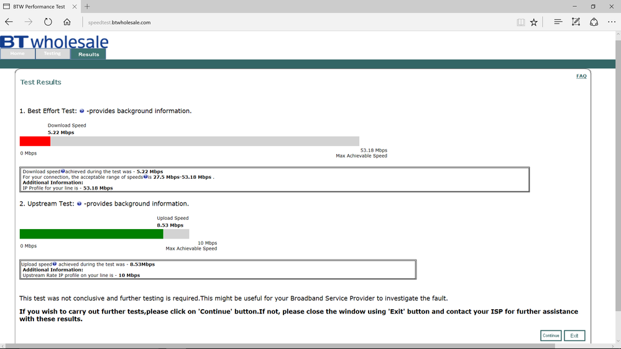Open the Hub lines icon
The width and height of the screenshot is (621, 349).
(x=558, y=22)
